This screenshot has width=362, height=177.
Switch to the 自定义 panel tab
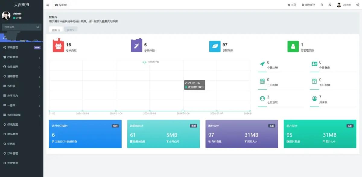pyautogui.click(x=71, y=30)
